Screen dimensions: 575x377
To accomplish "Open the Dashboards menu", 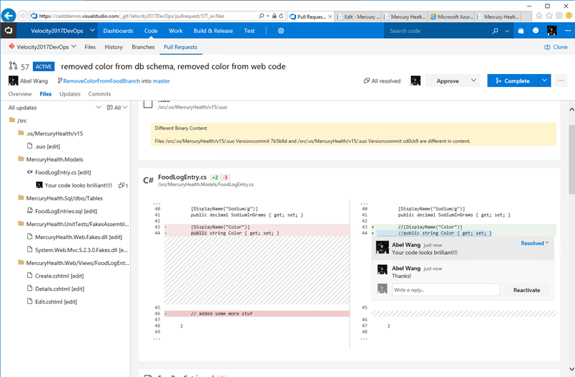I will tap(118, 31).
